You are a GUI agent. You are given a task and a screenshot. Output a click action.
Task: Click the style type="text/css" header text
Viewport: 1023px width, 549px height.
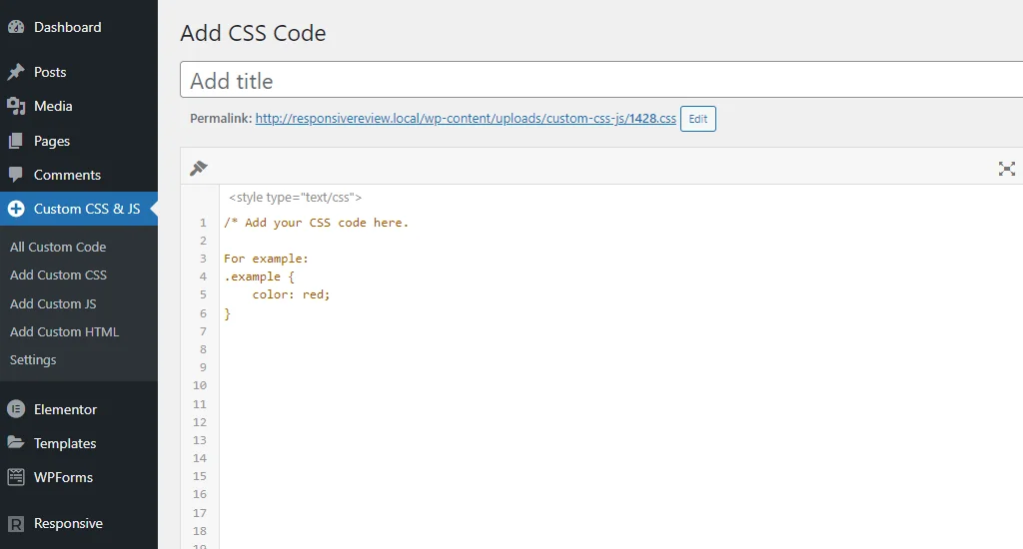pyautogui.click(x=295, y=197)
